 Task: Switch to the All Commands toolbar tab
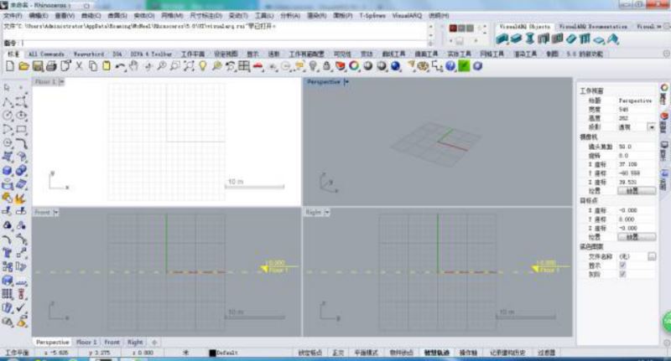point(46,54)
